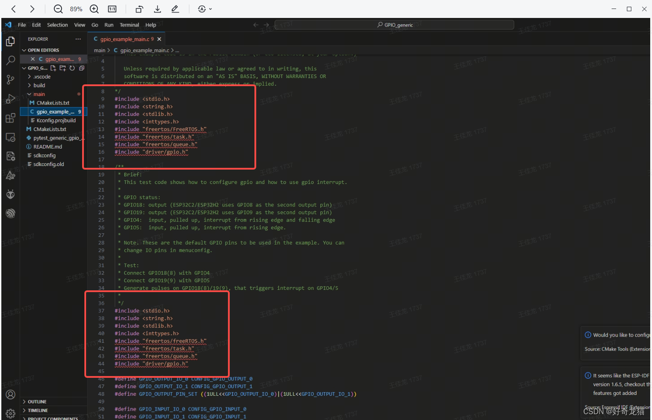Close gpio_example_main.c editor tab

tap(159, 39)
